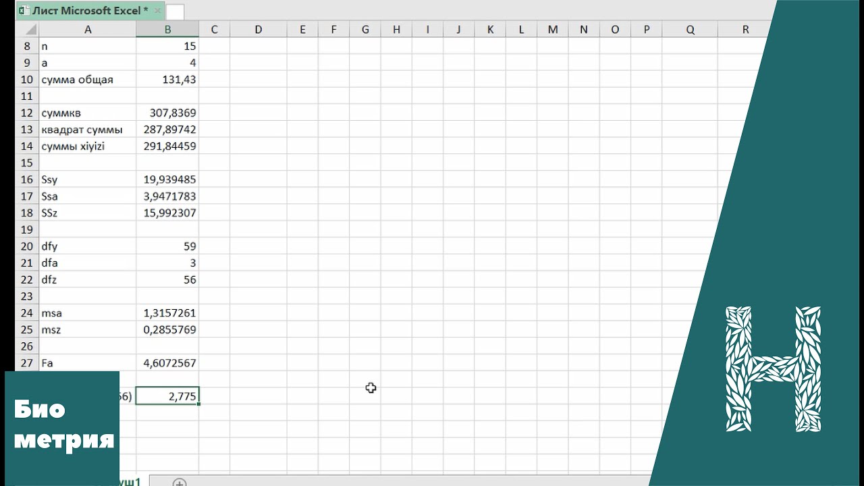Click the cell labeled 'a' in column A
This screenshot has height=486, width=864.
[x=88, y=63]
